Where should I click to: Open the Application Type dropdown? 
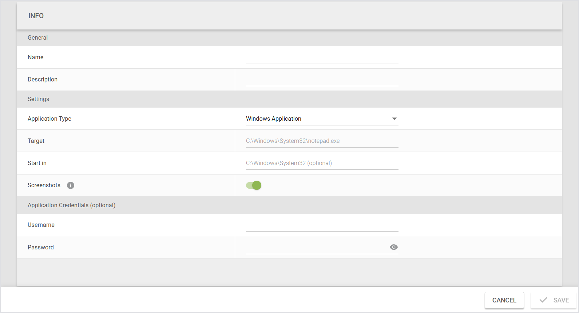click(322, 119)
